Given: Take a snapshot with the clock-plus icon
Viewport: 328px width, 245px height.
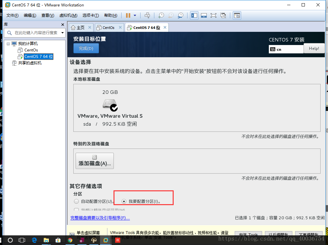Looking at the screenshot, I should 161,15.
